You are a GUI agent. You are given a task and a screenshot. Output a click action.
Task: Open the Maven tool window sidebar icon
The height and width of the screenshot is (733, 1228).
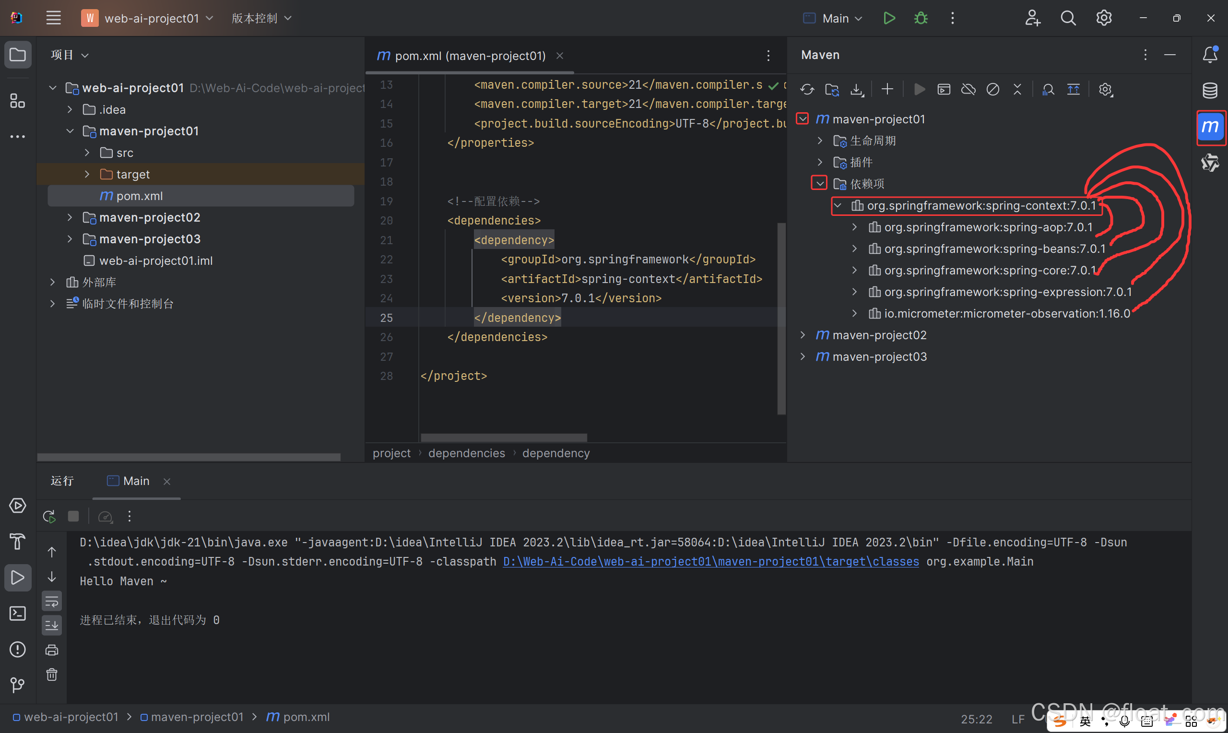(1210, 127)
